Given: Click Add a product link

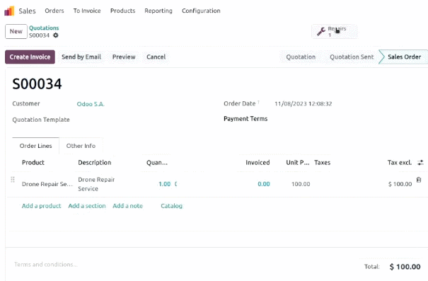Looking at the screenshot, I should point(42,206).
